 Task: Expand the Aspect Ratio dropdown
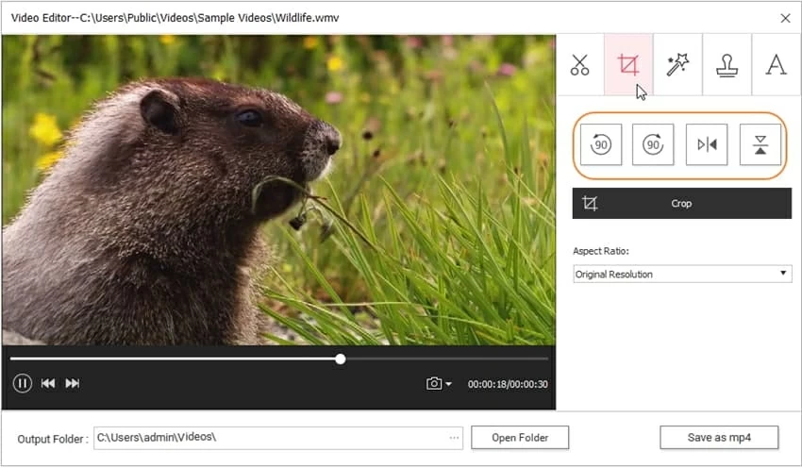coord(681,274)
